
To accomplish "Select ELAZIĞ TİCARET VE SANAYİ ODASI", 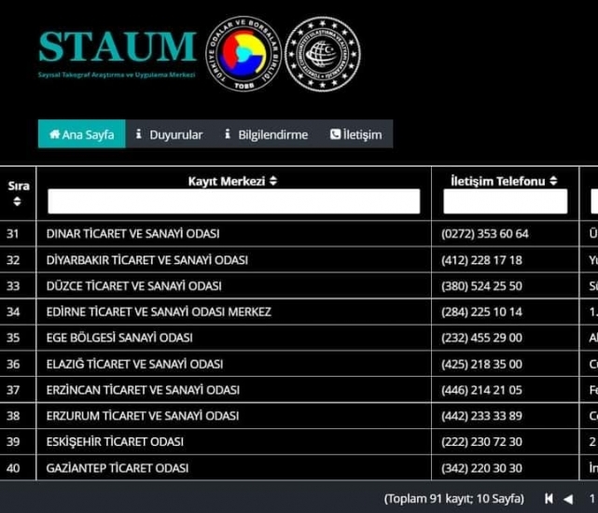I will click(x=134, y=364).
